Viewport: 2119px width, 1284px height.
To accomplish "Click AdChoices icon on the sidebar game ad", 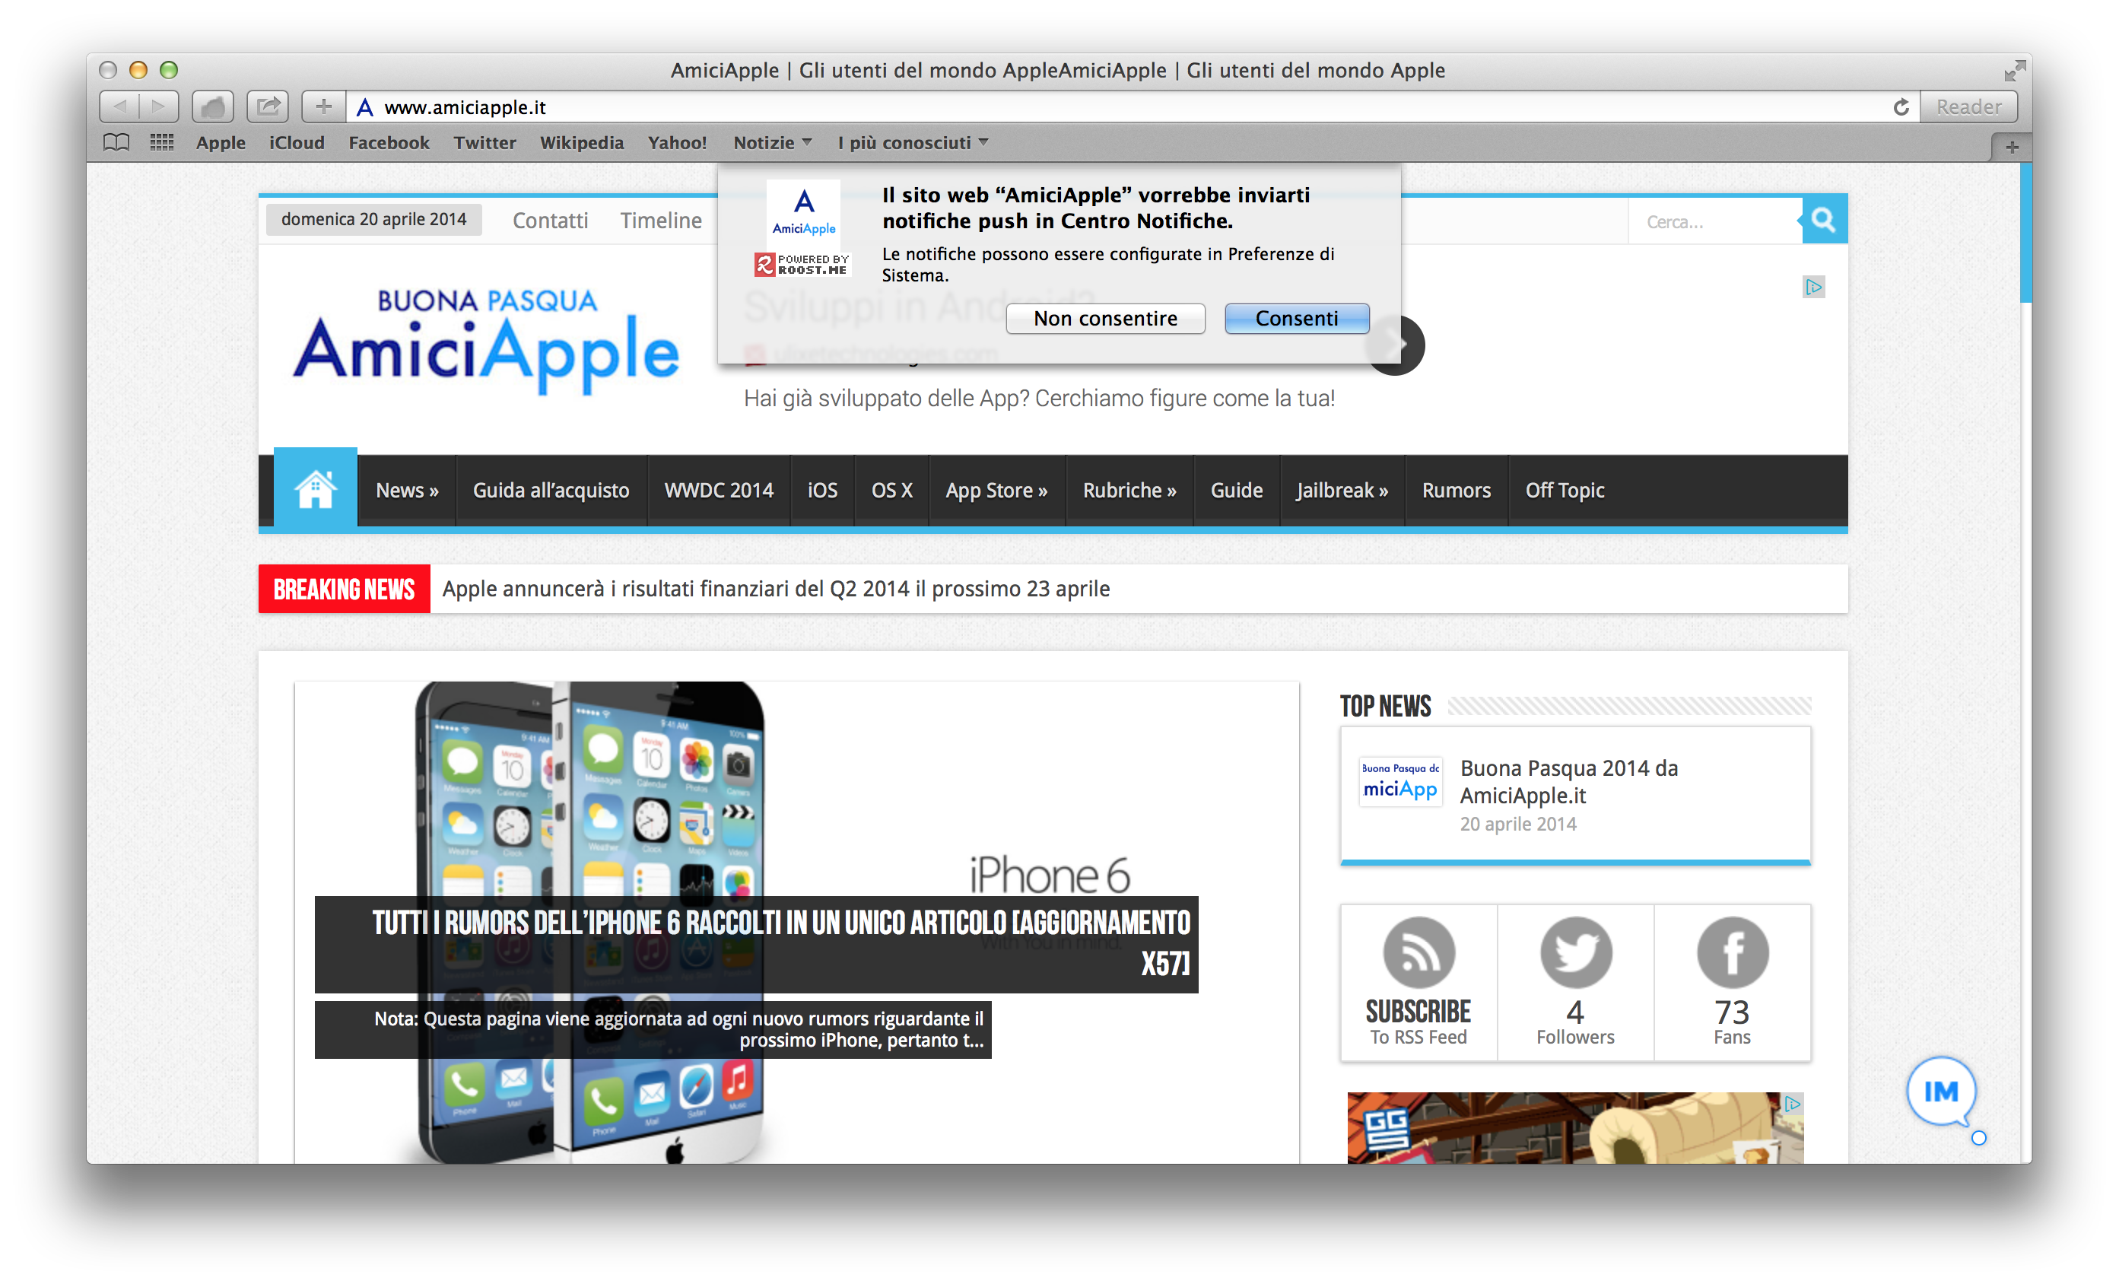I will pos(1792,1104).
